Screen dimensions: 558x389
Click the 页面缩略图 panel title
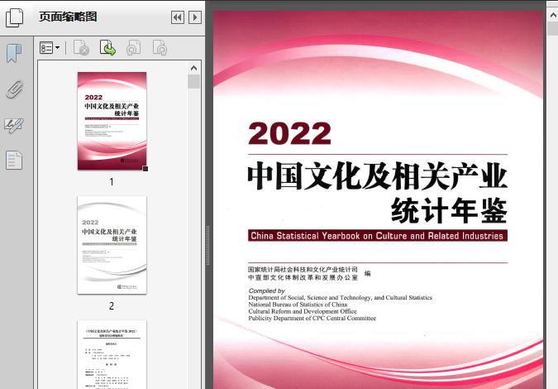(68, 17)
